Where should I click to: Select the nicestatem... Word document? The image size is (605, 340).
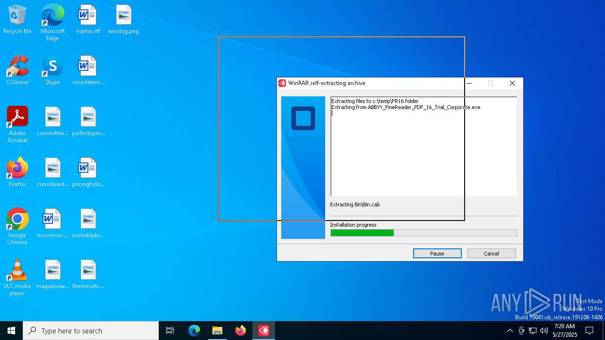tap(88, 71)
